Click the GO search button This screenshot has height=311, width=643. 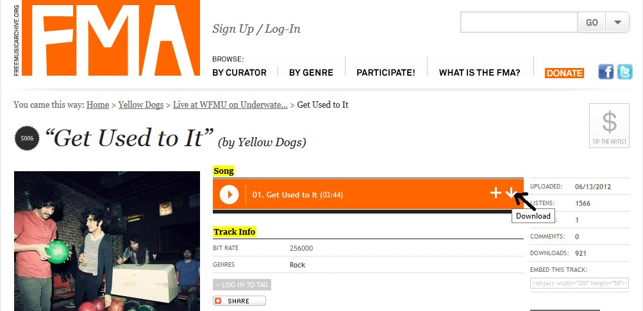(592, 22)
